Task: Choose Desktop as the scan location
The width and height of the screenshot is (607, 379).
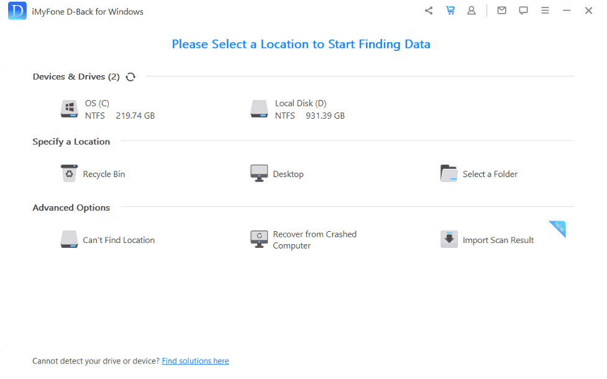Action: (x=276, y=174)
